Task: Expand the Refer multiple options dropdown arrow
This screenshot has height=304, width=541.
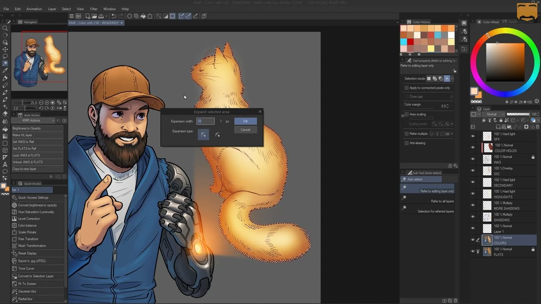Action: [x=452, y=134]
